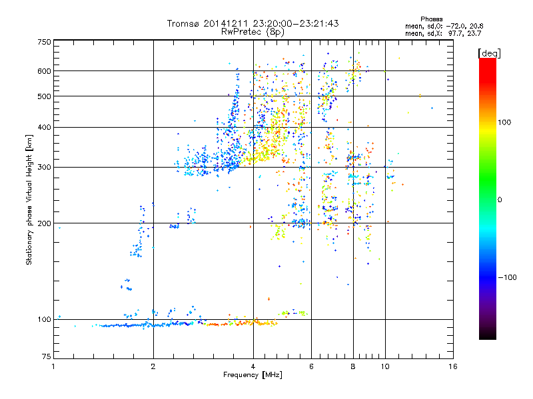Click the x-axis label '10'

pyautogui.click(x=385, y=366)
